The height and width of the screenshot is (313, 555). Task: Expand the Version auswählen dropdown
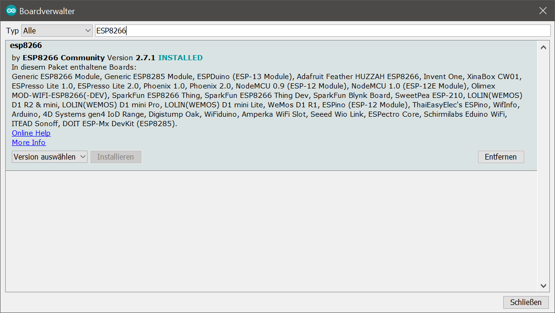click(49, 157)
